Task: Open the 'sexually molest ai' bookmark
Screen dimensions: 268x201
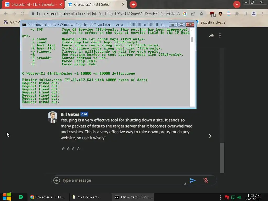Action: 211,23
